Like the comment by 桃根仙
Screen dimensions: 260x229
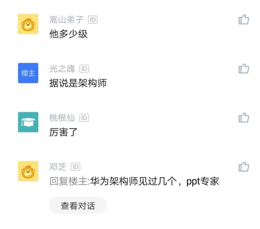244,117
